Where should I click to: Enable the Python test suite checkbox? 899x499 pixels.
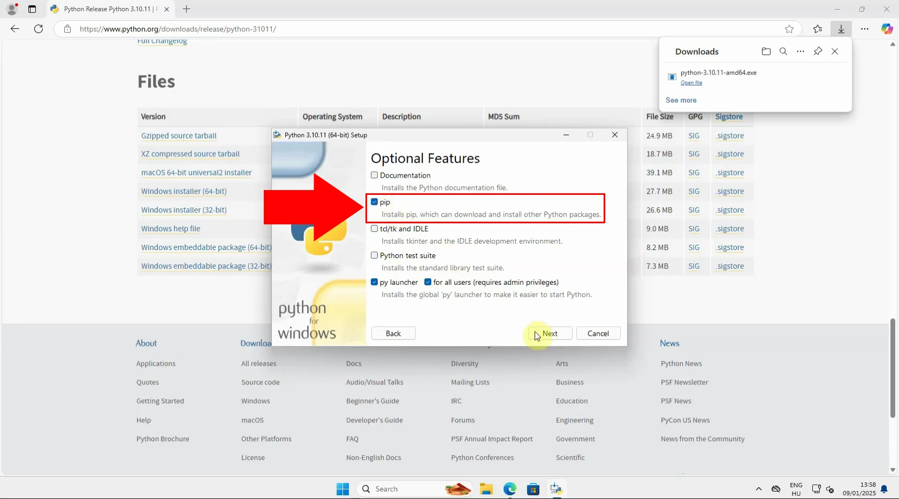(x=375, y=255)
